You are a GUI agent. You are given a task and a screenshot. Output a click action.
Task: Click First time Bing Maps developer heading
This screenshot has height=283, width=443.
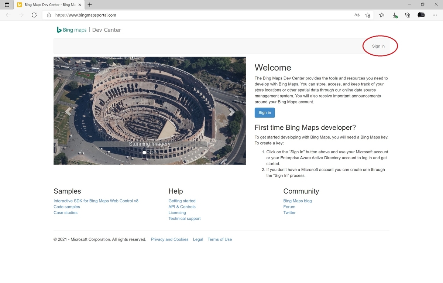coord(305,127)
